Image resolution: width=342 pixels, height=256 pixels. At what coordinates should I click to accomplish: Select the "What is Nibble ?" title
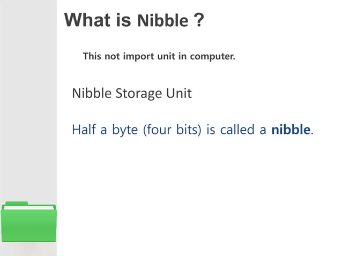click(134, 20)
